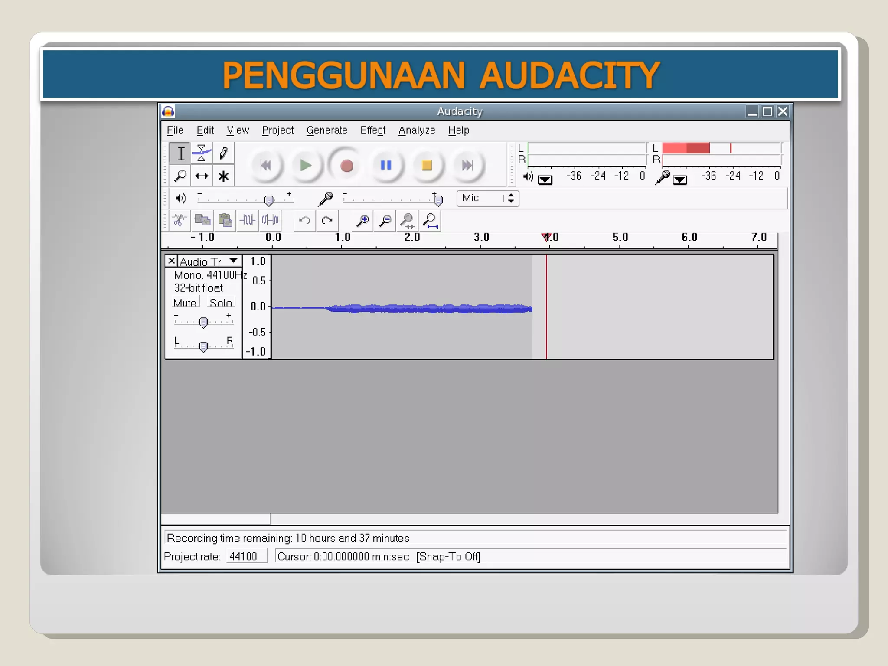The width and height of the screenshot is (888, 666).
Task: Select the Draw pencil tool
Action: pos(224,153)
